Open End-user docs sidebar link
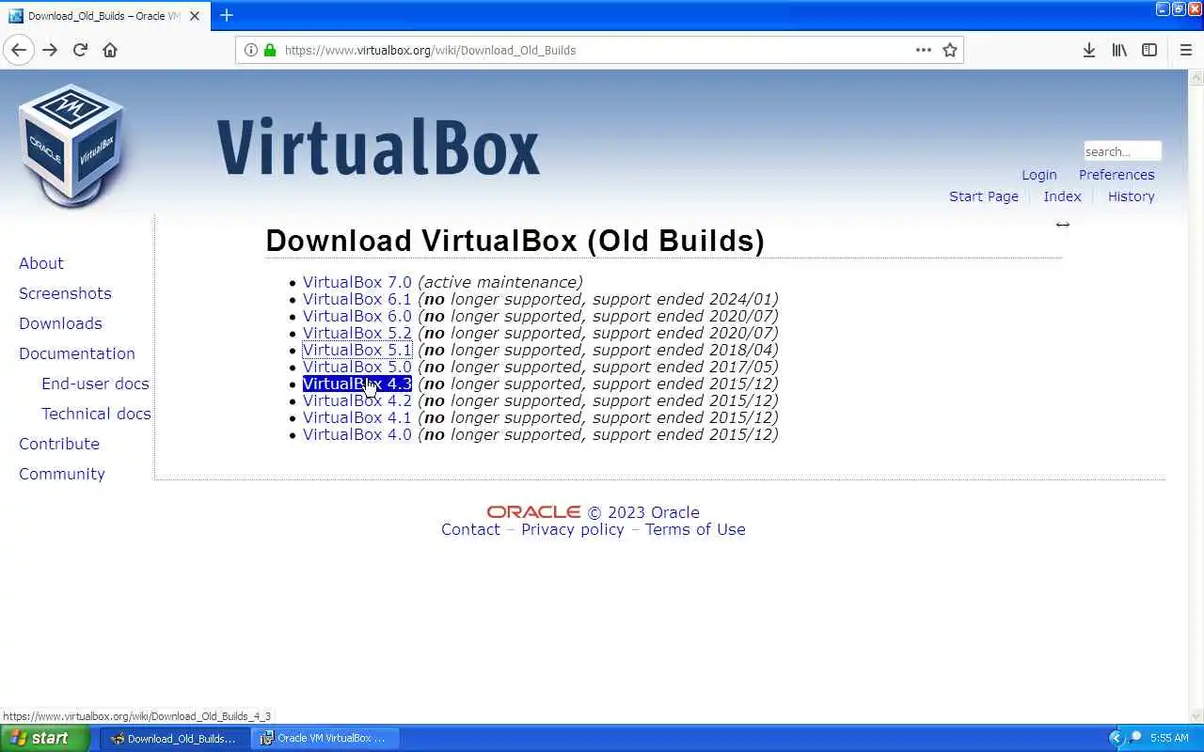This screenshot has height=752, width=1204. 95,384
